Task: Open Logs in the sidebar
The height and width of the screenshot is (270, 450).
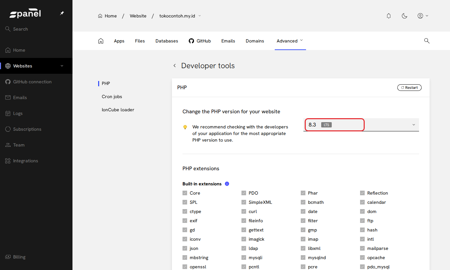Action: click(36, 113)
